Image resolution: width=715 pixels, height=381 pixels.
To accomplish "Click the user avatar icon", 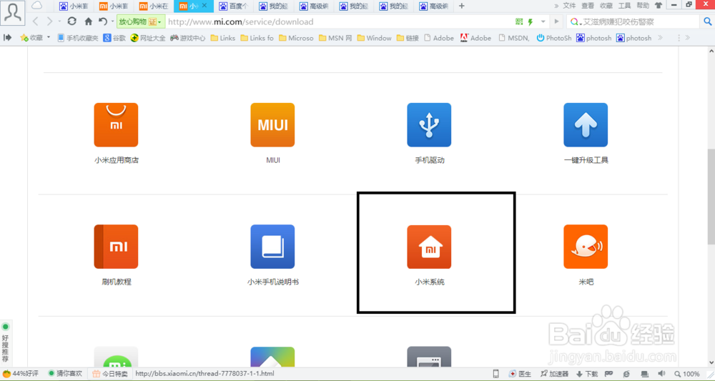I will 13,13.
